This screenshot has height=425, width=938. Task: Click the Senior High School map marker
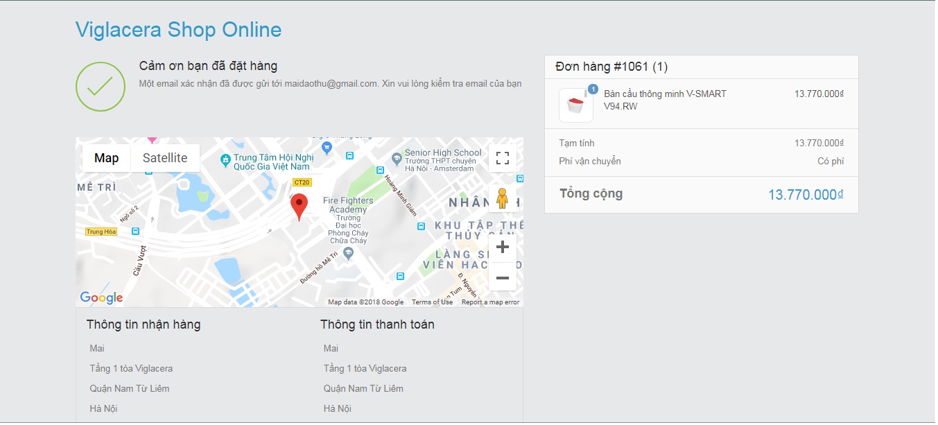396,159
